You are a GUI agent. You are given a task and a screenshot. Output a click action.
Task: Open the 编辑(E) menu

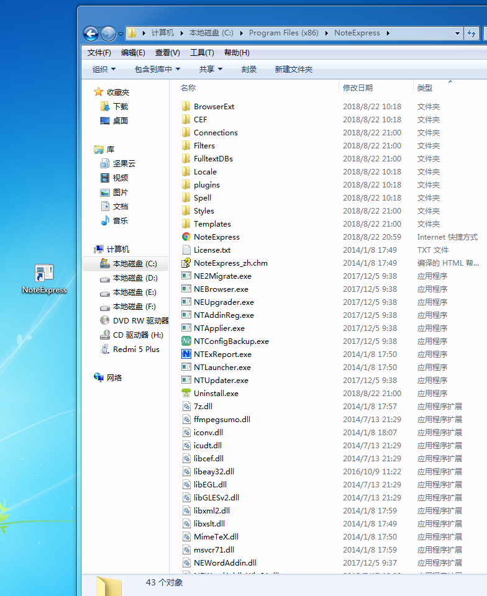pos(133,52)
